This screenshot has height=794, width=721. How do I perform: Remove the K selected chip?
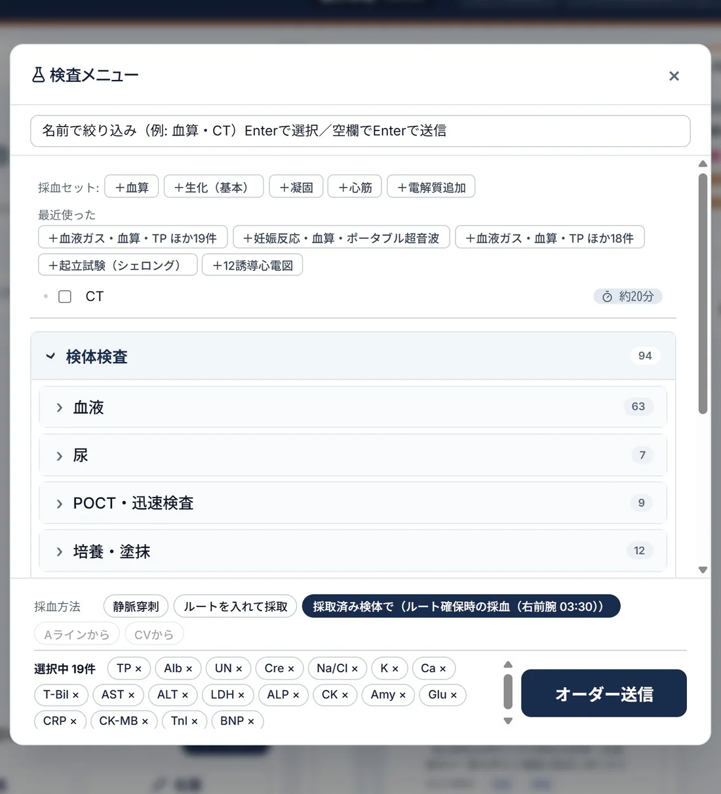(x=395, y=669)
